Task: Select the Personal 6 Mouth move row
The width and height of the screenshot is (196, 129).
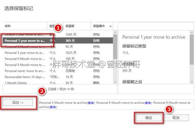Action: pyautogui.click(x=58, y=59)
